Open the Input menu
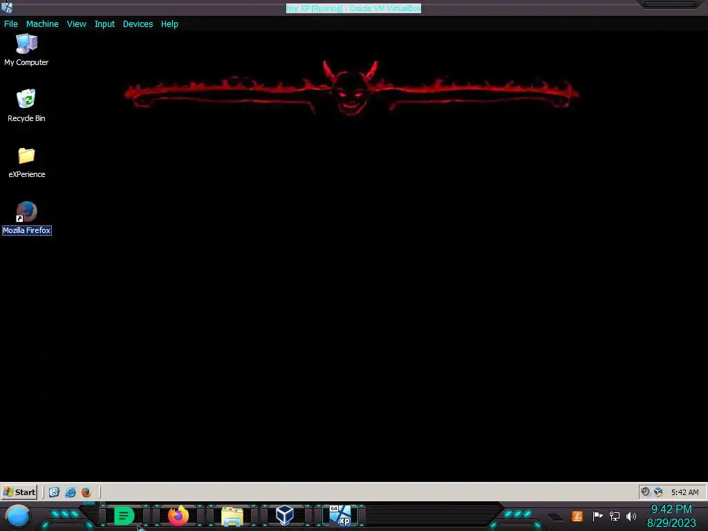Viewport: 708px width, 531px height. pyautogui.click(x=104, y=24)
